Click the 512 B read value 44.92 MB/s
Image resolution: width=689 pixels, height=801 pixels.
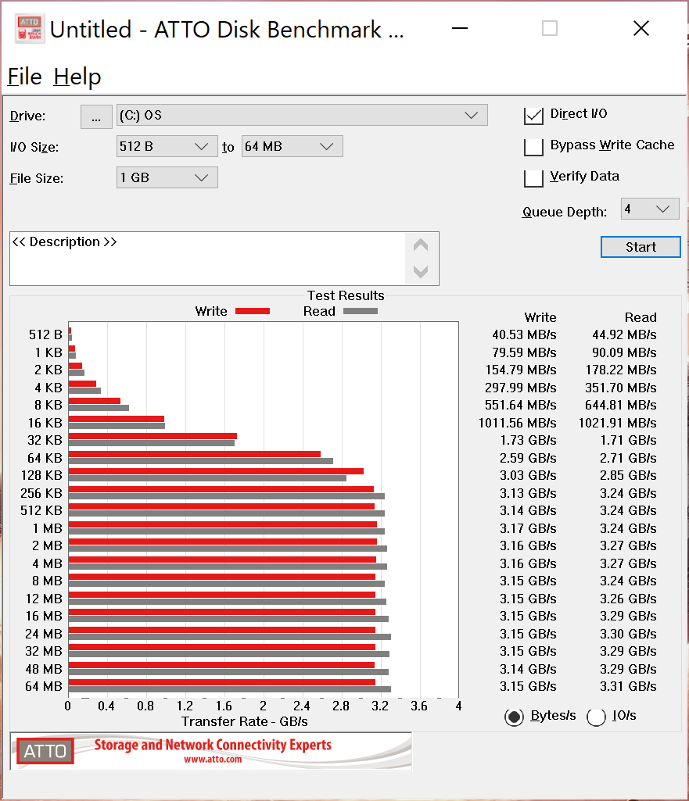pyautogui.click(x=624, y=334)
